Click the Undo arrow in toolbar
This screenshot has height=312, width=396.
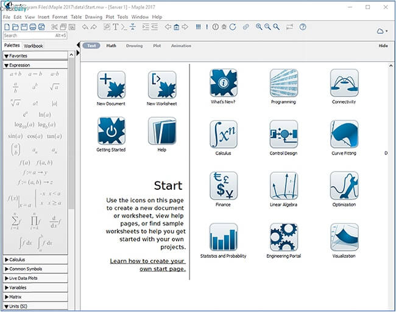point(85,27)
